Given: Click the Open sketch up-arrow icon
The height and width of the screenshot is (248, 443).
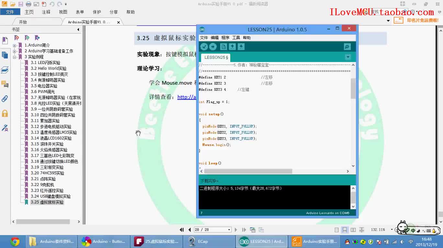Looking at the screenshot, I should tap(232, 47).
